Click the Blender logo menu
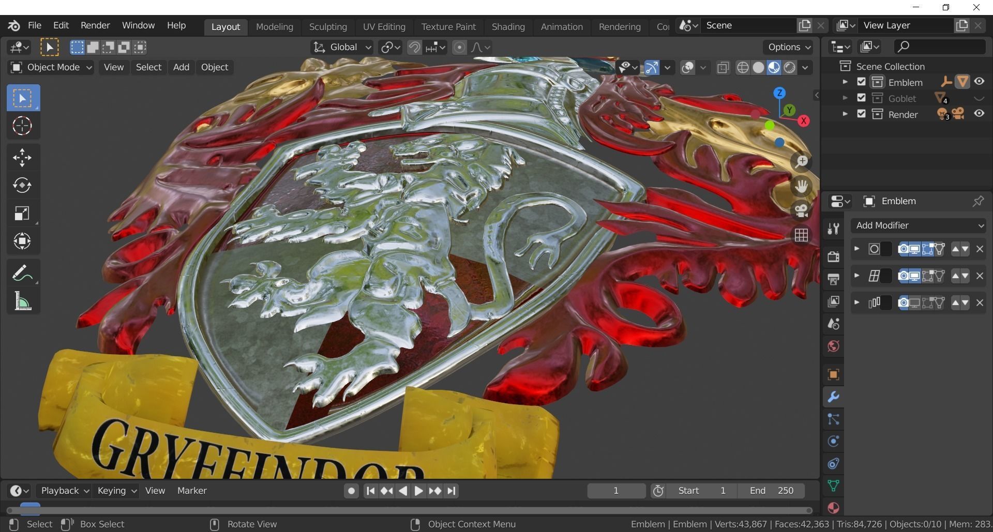The image size is (993, 532). coord(14,25)
